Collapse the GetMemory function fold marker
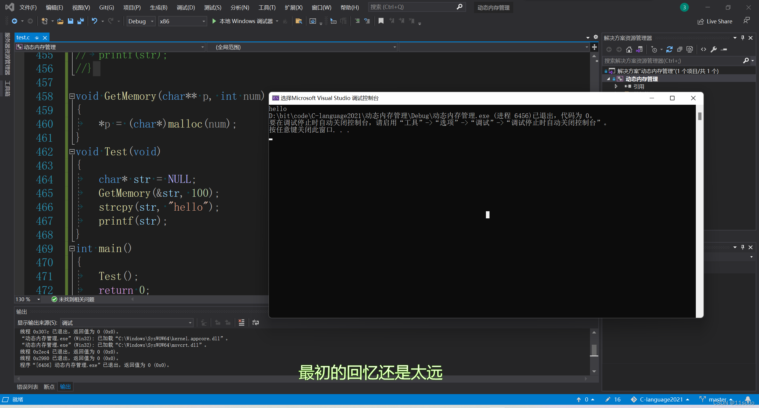The image size is (759, 408). click(x=72, y=96)
